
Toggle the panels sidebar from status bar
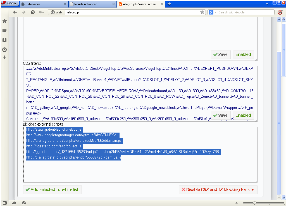(5, 203)
